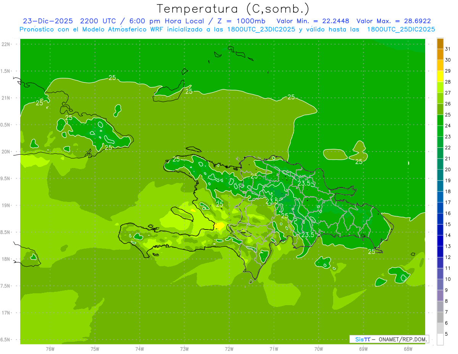Click the '22N' latitude axis label
The width and height of the screenshot is (458, 354).
(x=6, y=44)
